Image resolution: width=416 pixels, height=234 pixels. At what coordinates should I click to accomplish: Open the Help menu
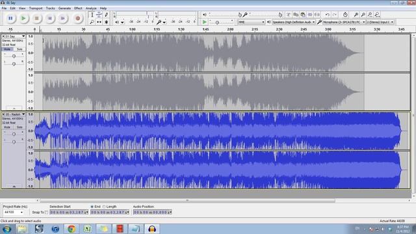coord(103,8)
